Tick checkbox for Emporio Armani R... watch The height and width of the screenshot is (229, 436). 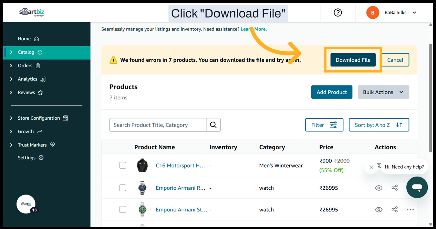click(123, 188)
